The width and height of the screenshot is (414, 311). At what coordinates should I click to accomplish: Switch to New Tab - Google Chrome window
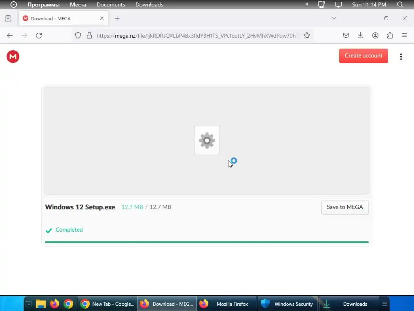pos(108,304)
